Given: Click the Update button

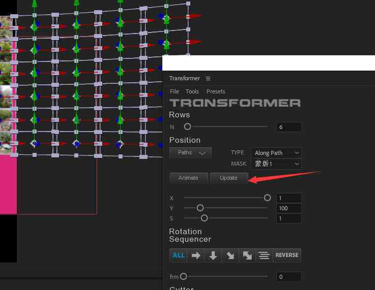Looking at the screenshot, I should point(228,178).
